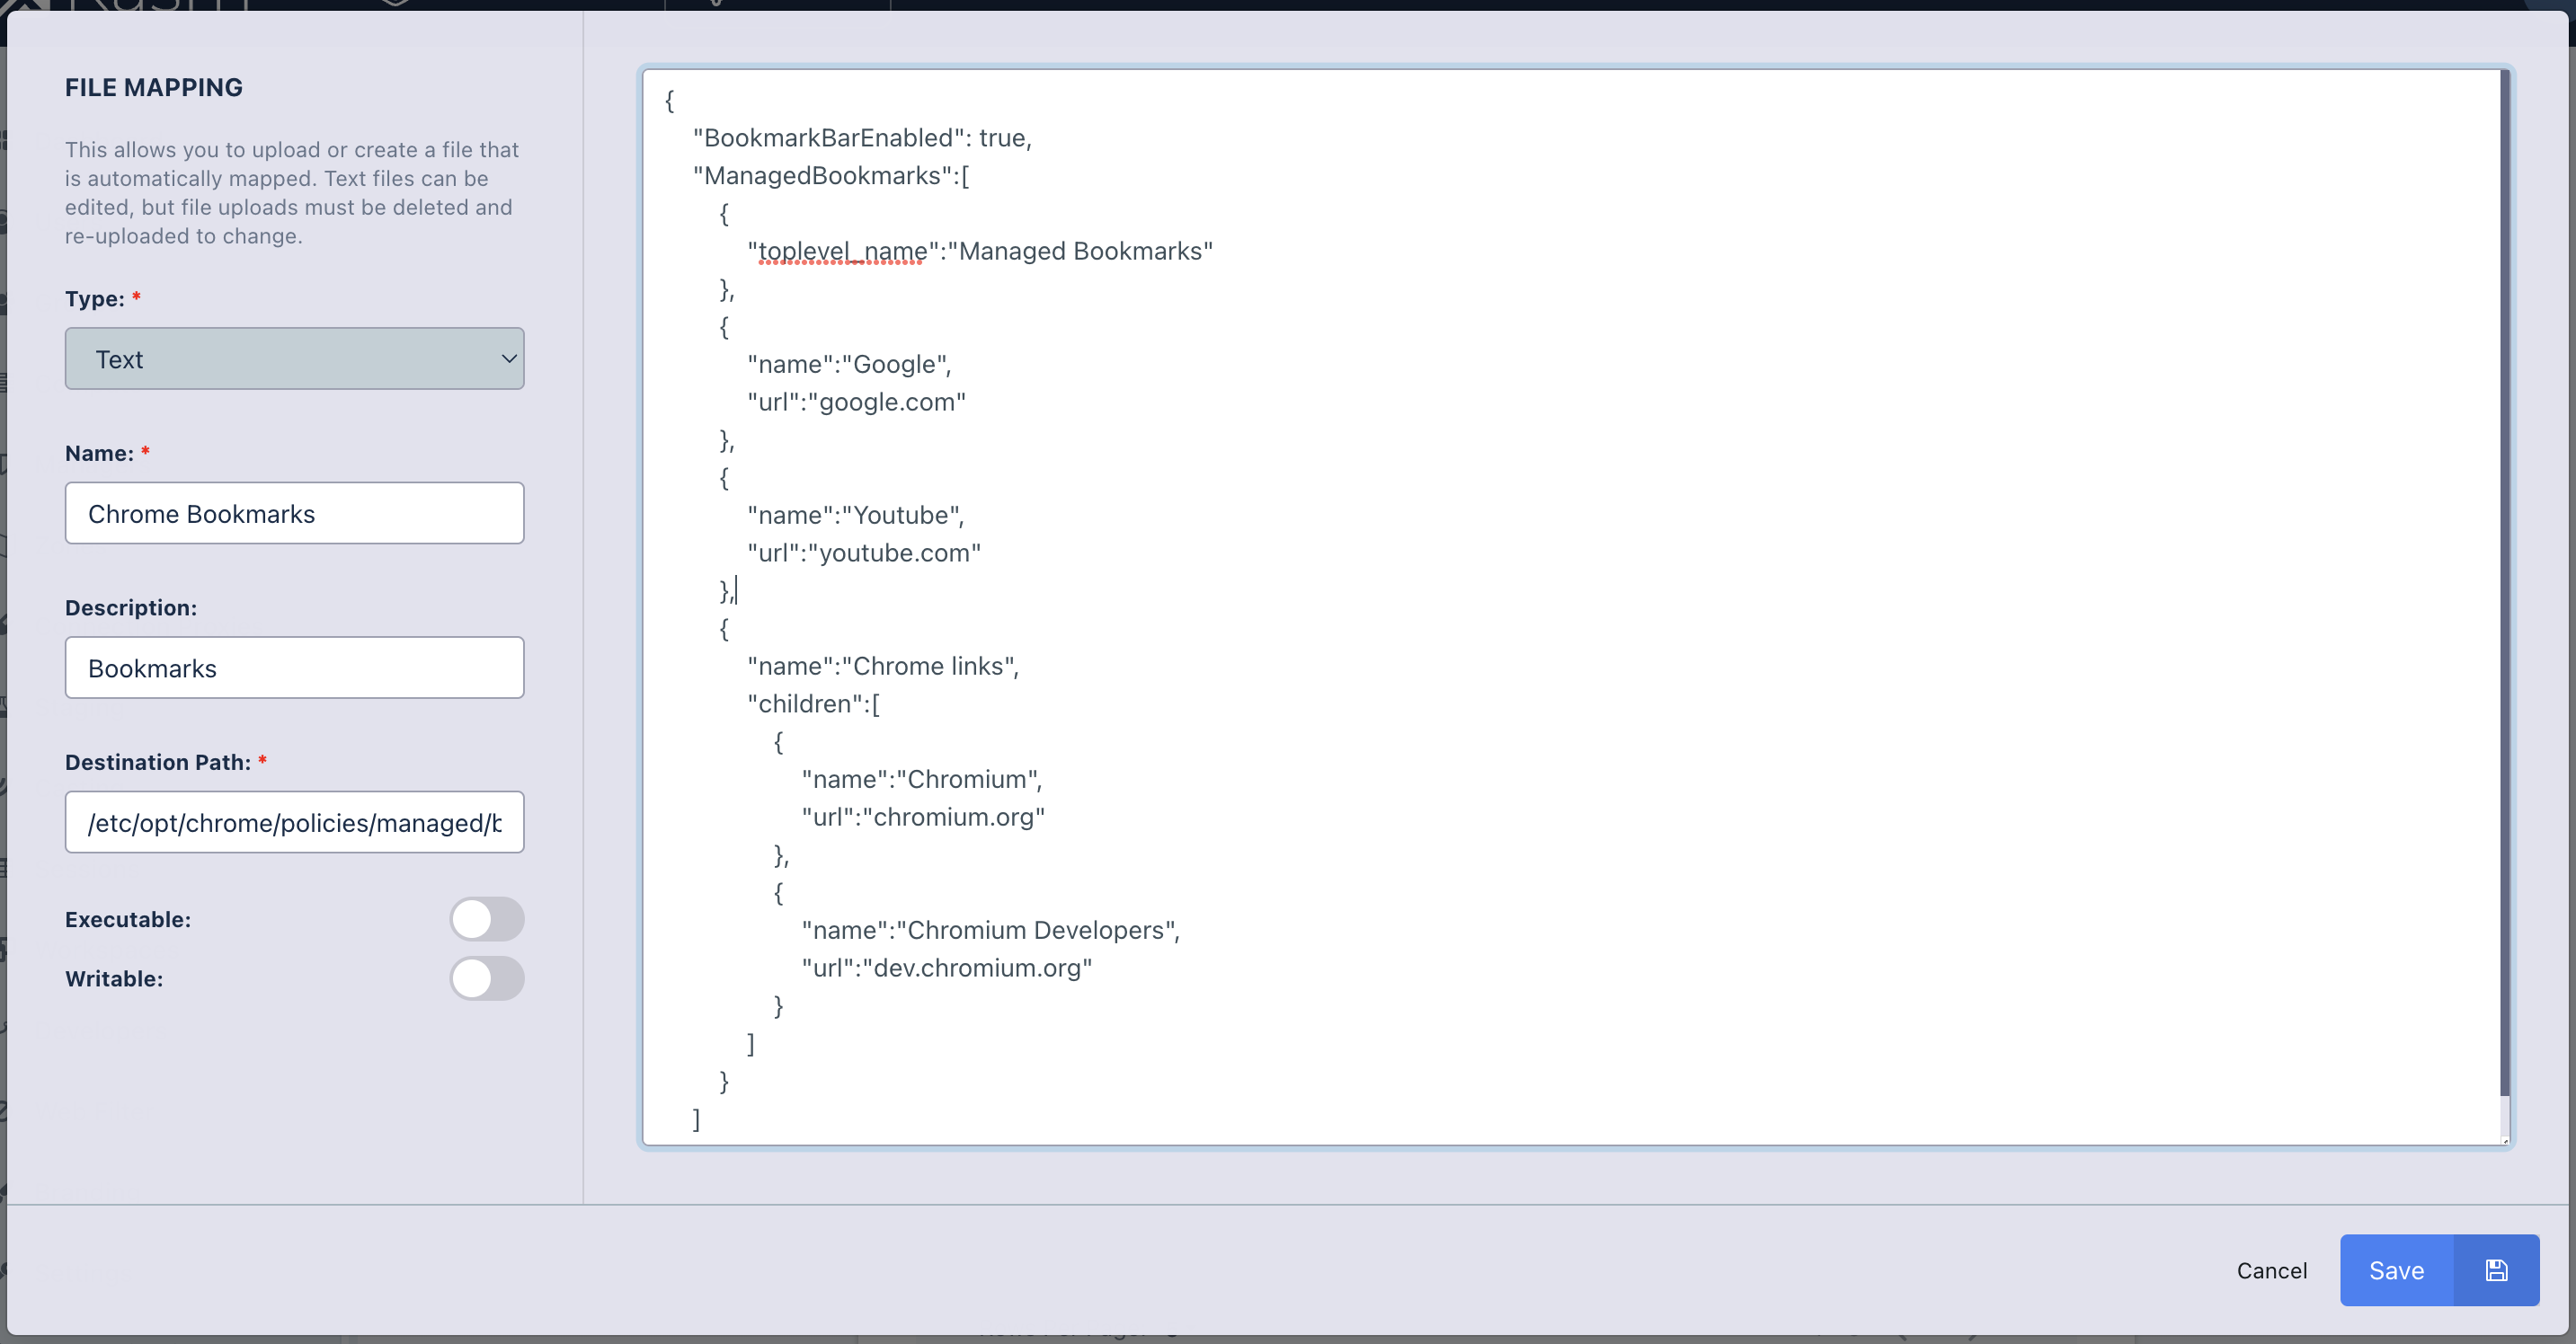Click the floppy disk save icon
Screen dimensions: 2576x1344
2496,1270
